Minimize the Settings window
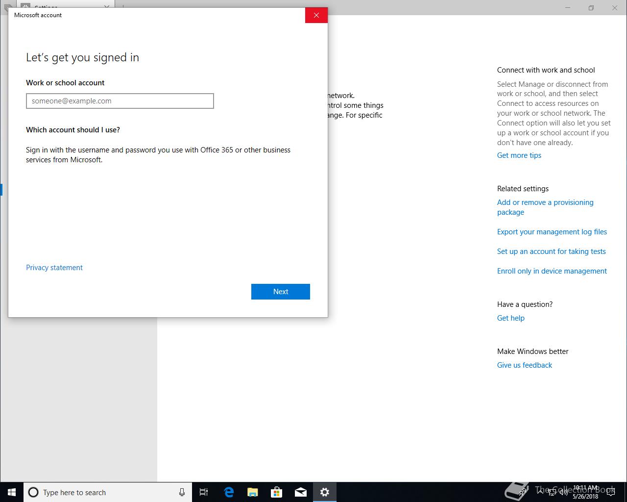627x502 pixels. pyautogui.click(x=568, y=7)
